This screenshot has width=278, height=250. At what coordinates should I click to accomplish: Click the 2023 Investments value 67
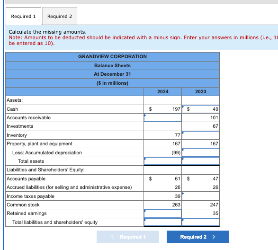click(x=215, y=126)
